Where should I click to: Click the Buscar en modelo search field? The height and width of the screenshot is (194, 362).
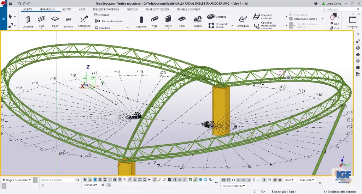click(58, 180)
